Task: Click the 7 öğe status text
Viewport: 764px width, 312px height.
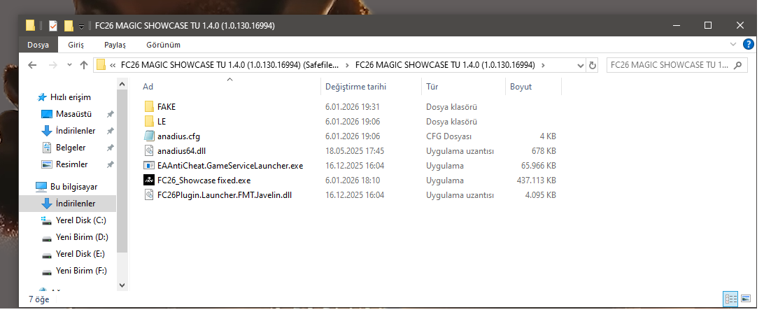Action: [39, 299]
